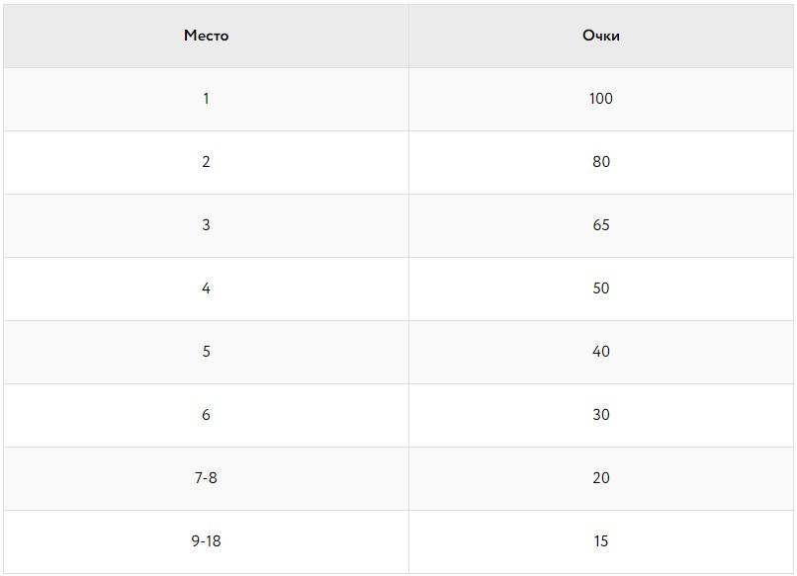
Task: Click the column divider in the 9-18 row
Action: 408,541
